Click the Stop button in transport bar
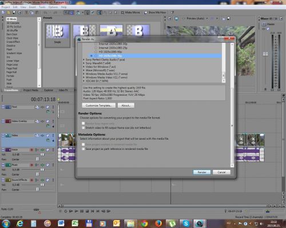286x228 pixels. [87, 211]
